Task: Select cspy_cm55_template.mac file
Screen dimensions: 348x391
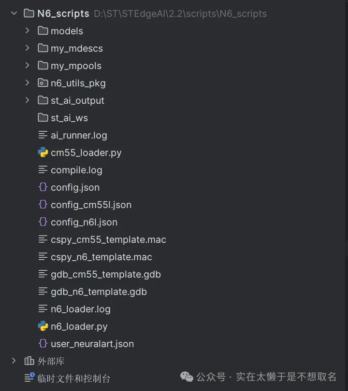Action: [x=108, y=239]
